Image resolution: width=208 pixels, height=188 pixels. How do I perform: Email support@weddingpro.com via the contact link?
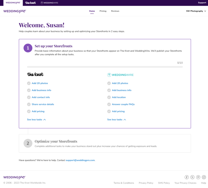click(x=80, y=160)
